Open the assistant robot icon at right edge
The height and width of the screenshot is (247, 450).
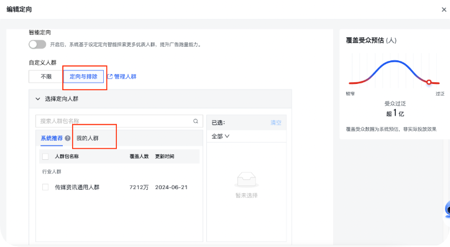pyautogui.click(x=448, y=210)
